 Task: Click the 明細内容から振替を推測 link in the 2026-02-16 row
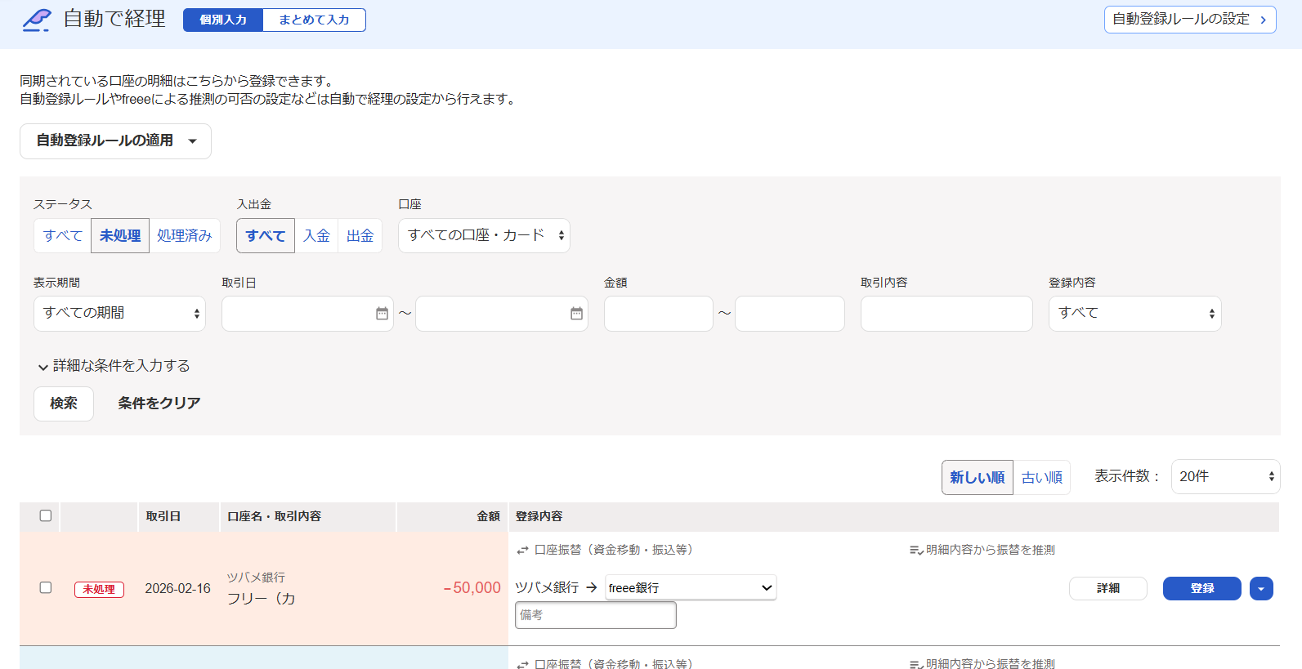pyautogui.click(x=991, y=551)
